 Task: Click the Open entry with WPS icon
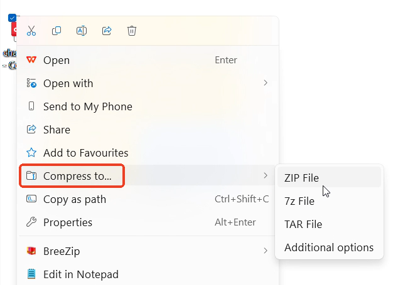pyautogui.click(x=56, y=60)
